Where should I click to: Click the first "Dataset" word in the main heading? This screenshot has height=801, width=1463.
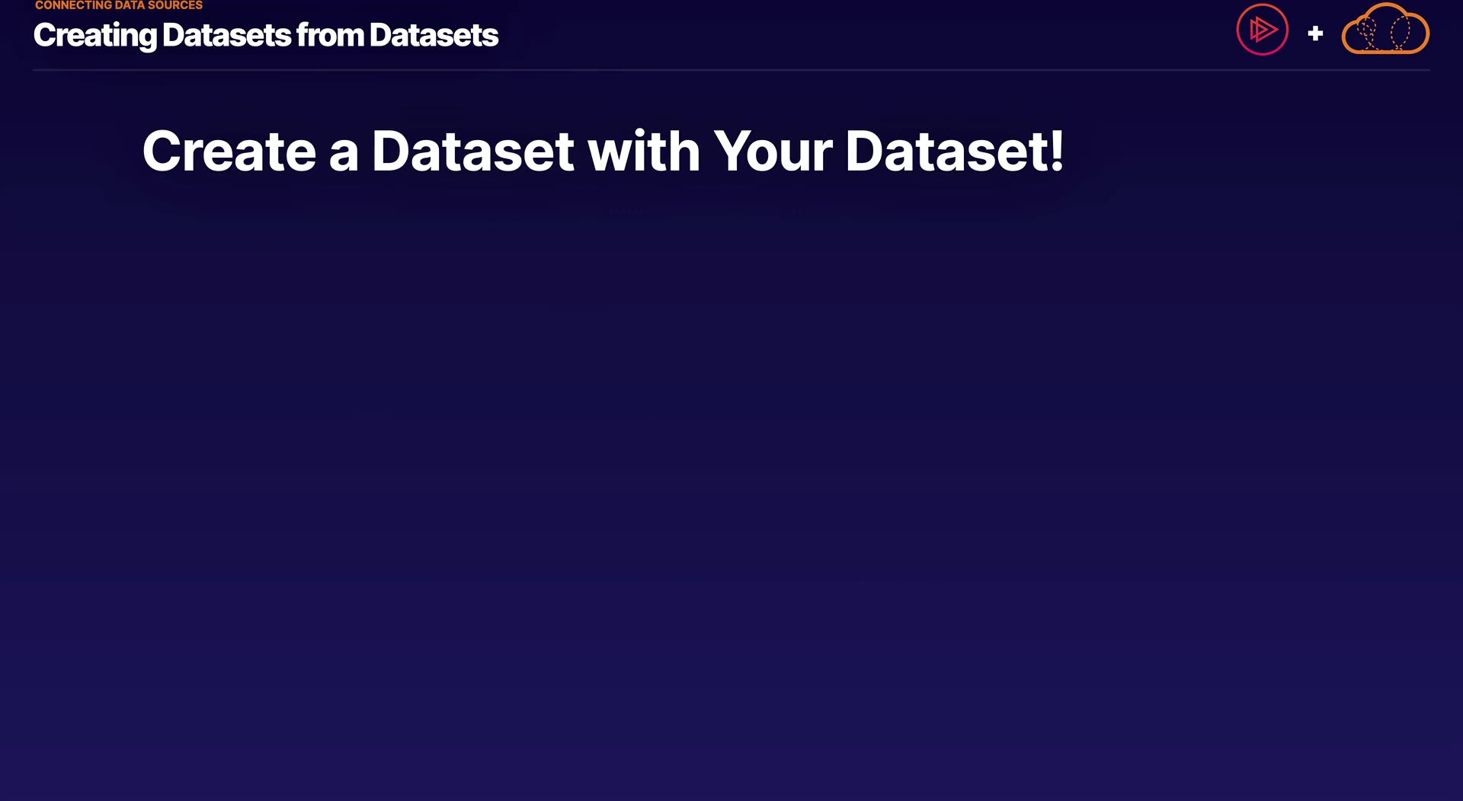(x=472, y=151)
